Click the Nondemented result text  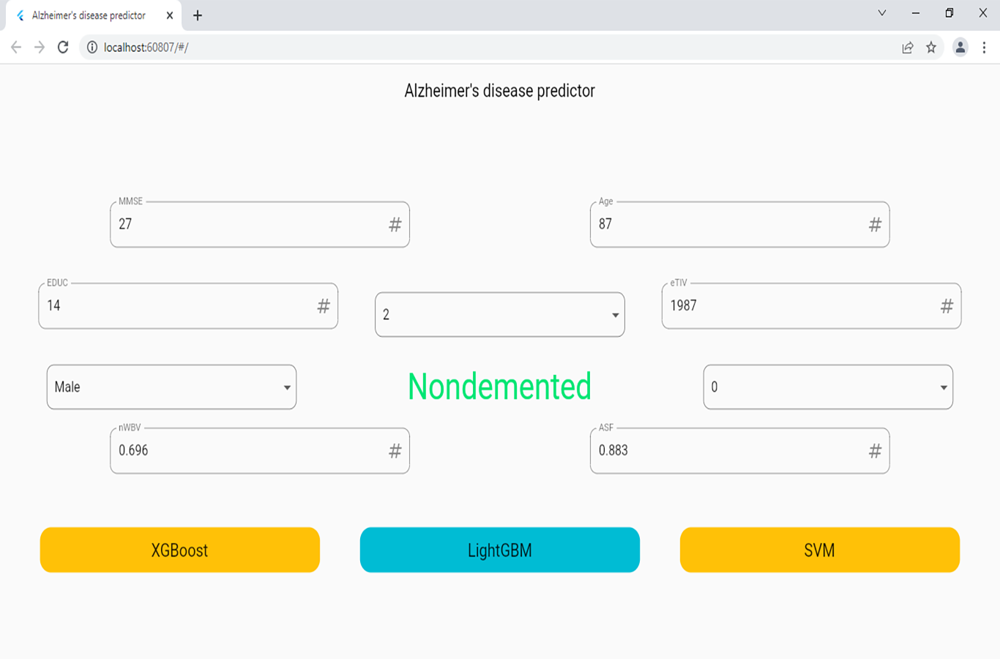pyautogui.click(x=499, y=387)
